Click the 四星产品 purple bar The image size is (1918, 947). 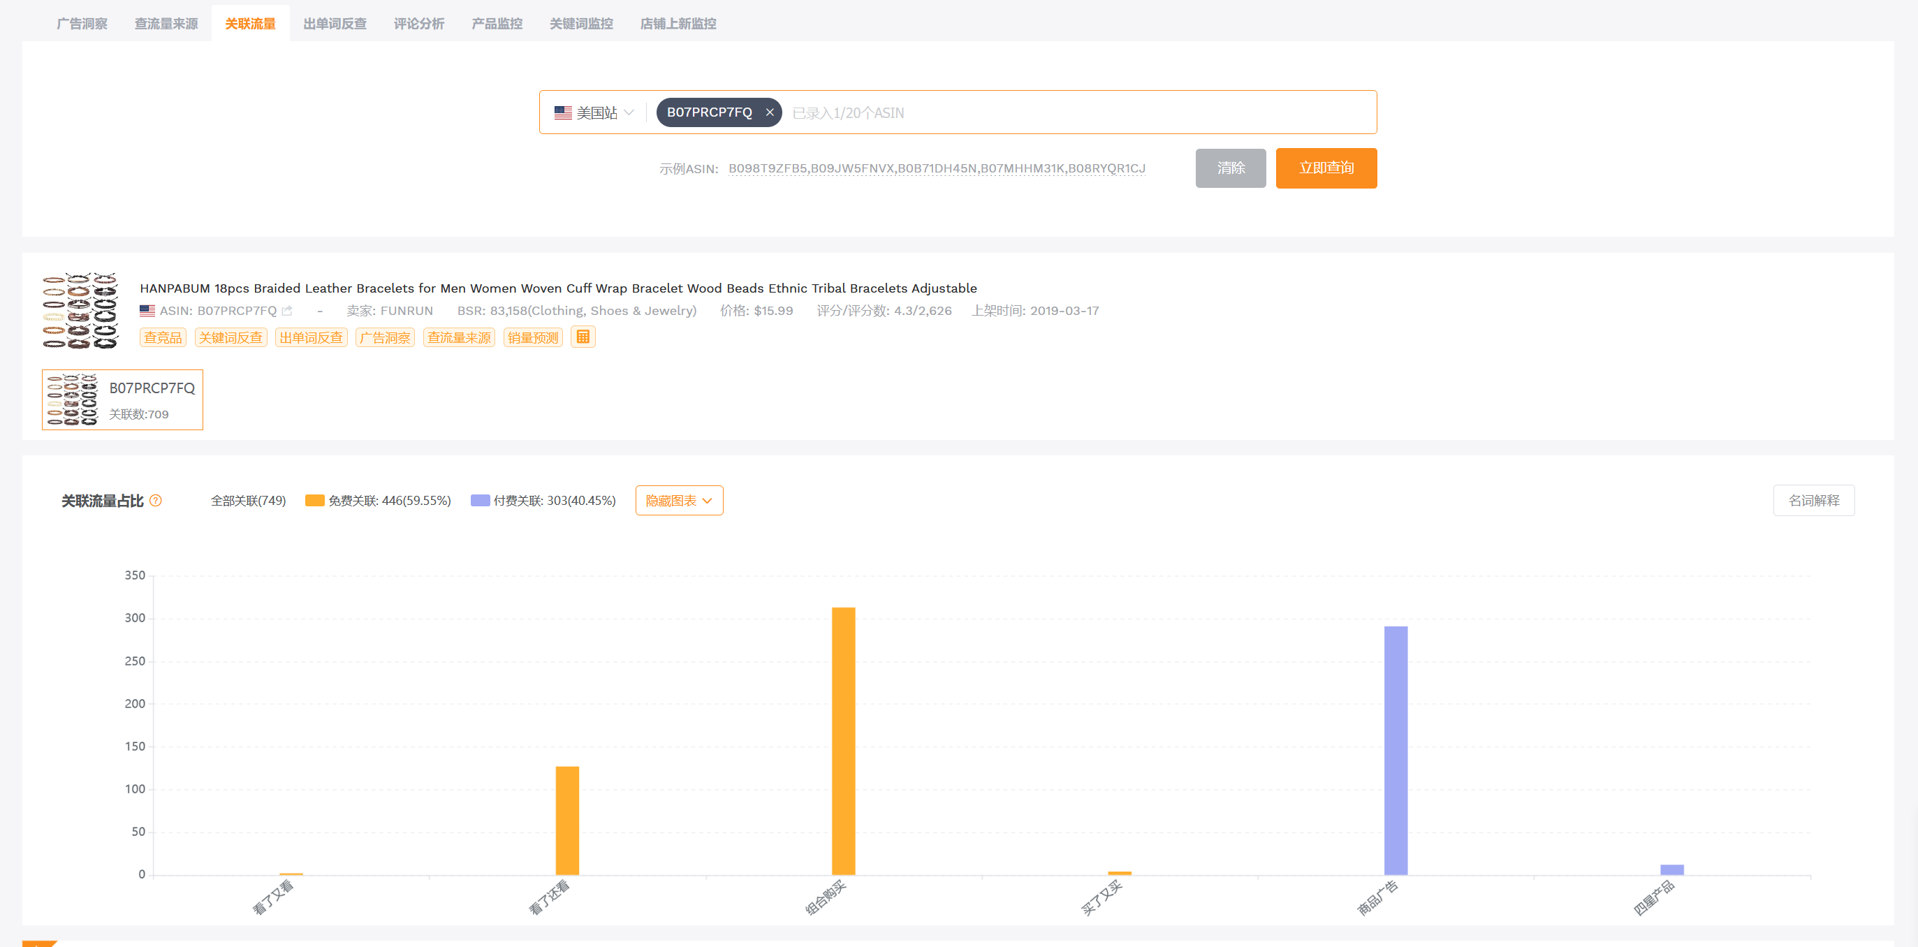1672,869
